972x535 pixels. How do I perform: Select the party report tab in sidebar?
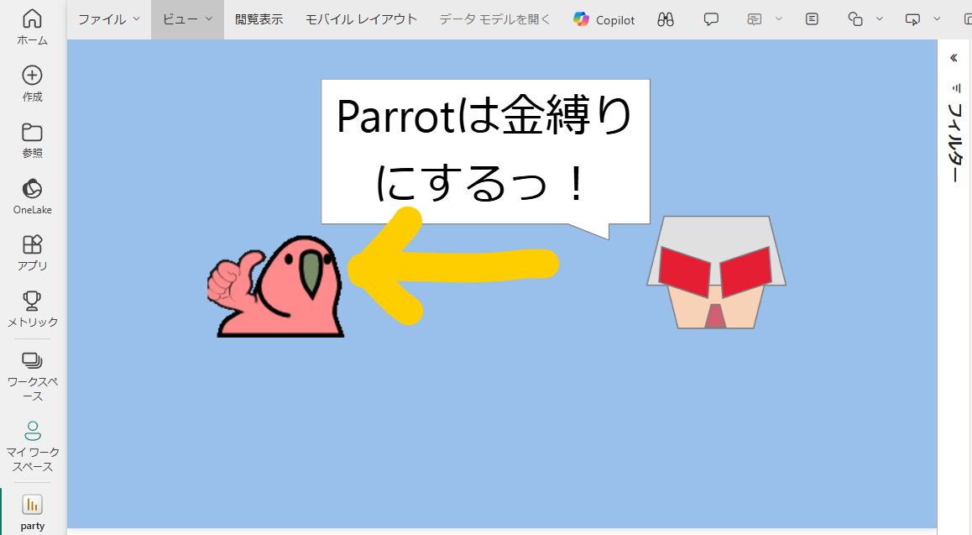32,511
